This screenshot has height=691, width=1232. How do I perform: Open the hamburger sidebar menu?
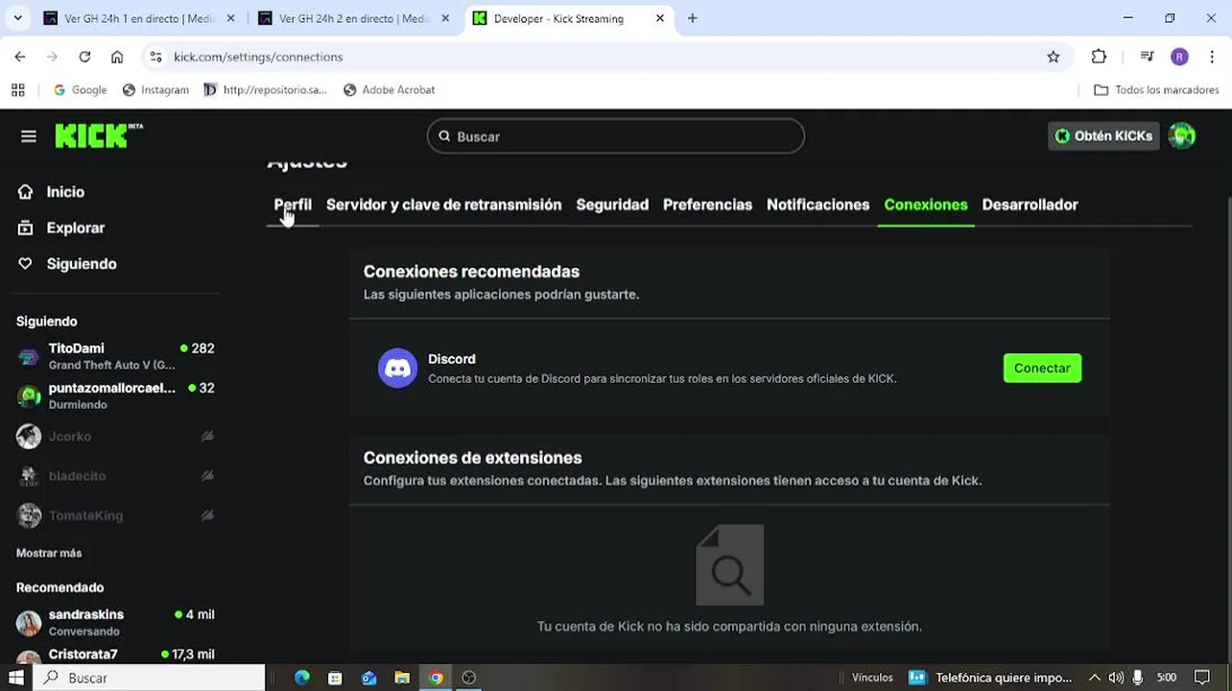29,136
